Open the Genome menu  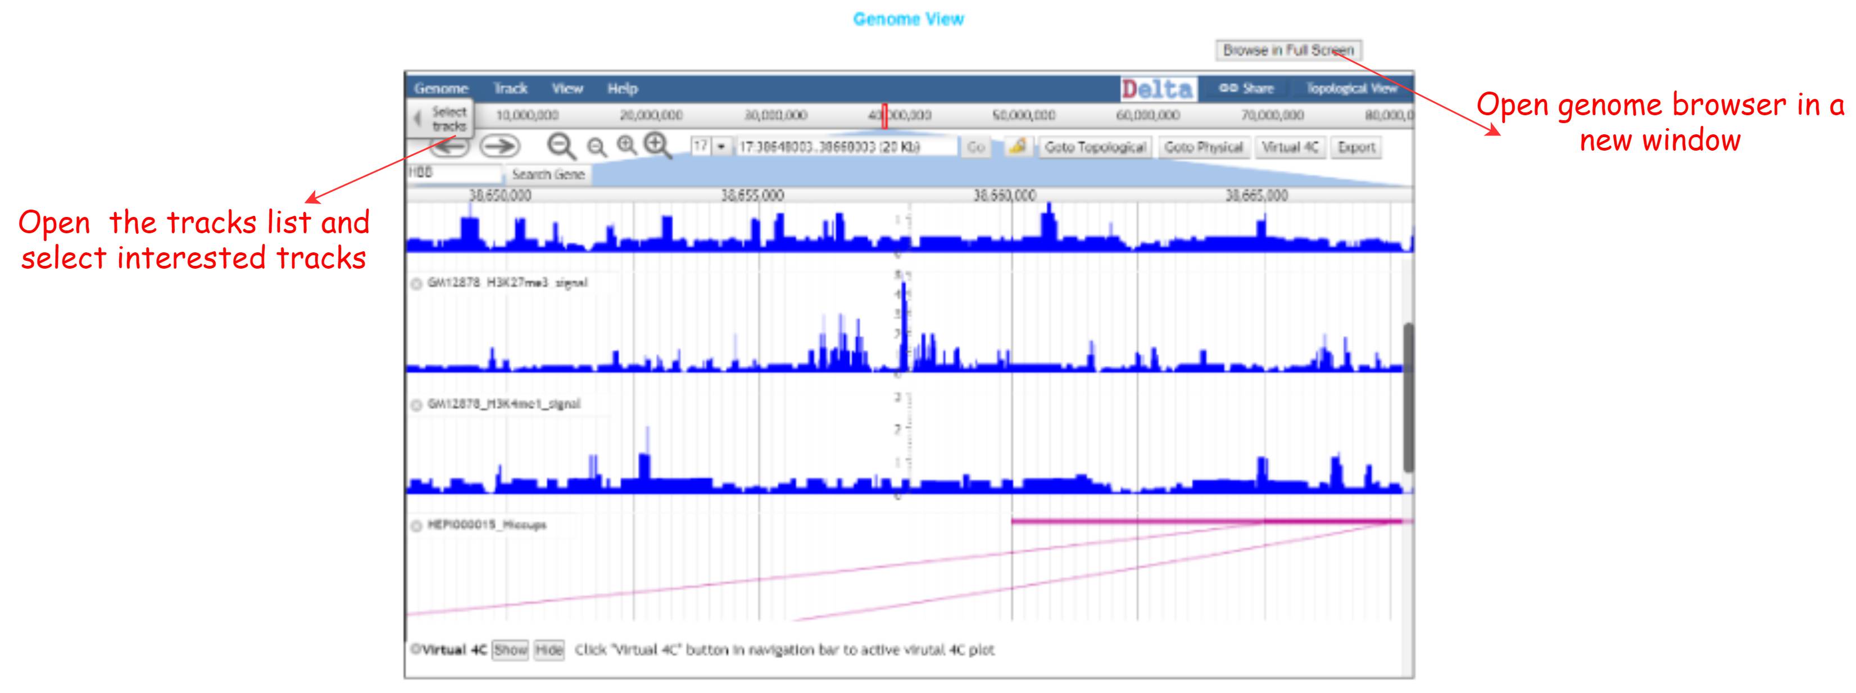click(441, 89)
